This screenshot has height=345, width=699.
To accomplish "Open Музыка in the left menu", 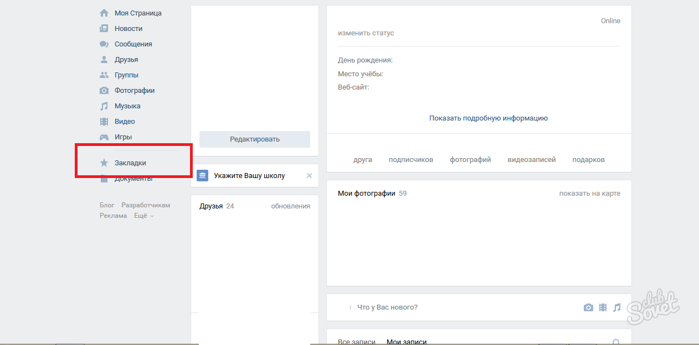I will pos(127,106).
